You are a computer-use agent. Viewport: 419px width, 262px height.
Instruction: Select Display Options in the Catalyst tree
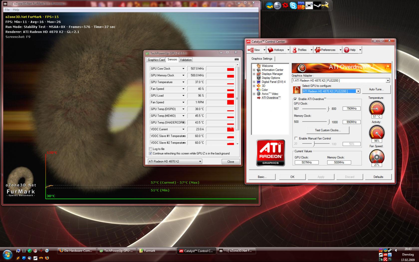(x=271, y=78)
